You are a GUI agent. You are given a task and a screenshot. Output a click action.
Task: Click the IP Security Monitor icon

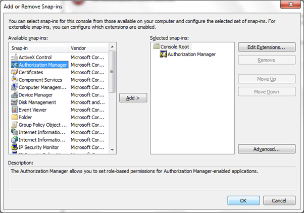pos(15,147)
